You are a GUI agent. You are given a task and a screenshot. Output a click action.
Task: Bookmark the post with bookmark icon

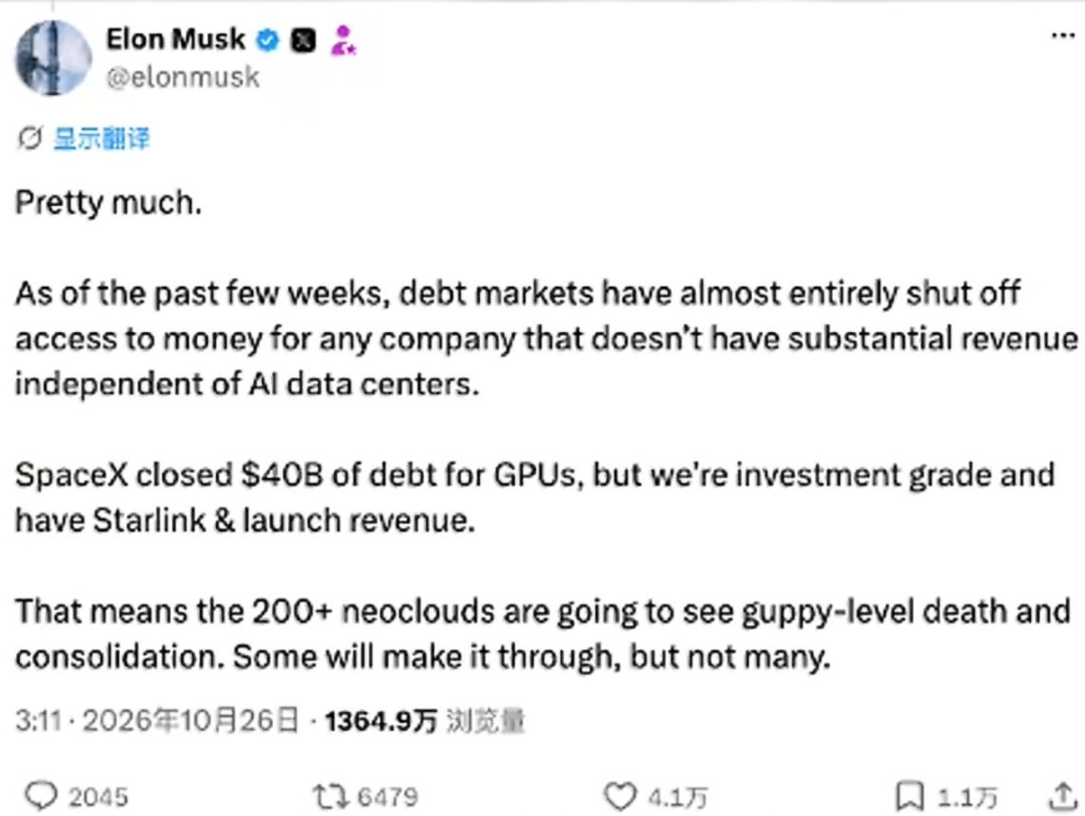[x=910, y=796]
